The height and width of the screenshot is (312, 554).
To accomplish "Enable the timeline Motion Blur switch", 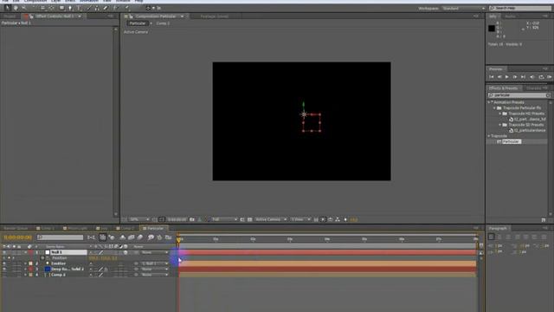I will [x=140, y=237].
